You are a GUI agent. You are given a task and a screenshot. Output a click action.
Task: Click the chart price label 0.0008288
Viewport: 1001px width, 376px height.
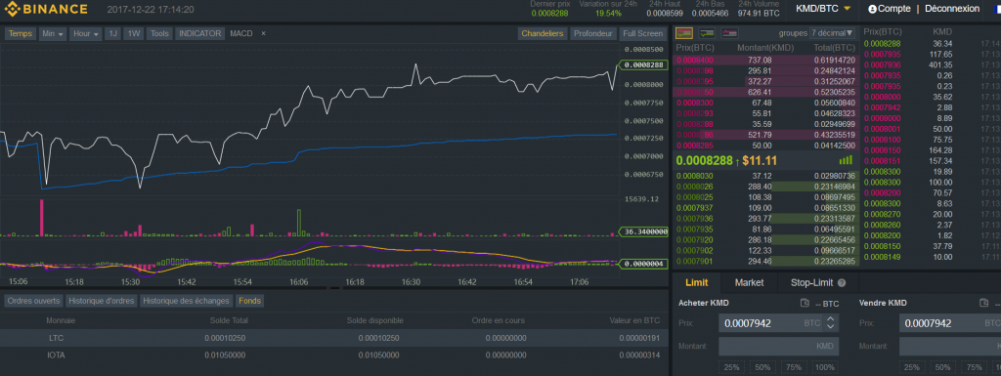643,64
